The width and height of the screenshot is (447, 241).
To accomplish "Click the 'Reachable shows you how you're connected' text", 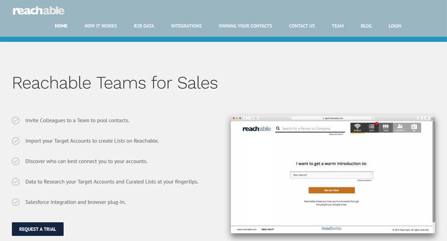I will [332, 203].
